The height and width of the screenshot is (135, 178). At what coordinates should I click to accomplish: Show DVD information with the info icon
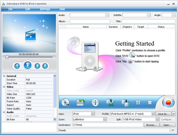pyautogui.click(x=95, y=102)
